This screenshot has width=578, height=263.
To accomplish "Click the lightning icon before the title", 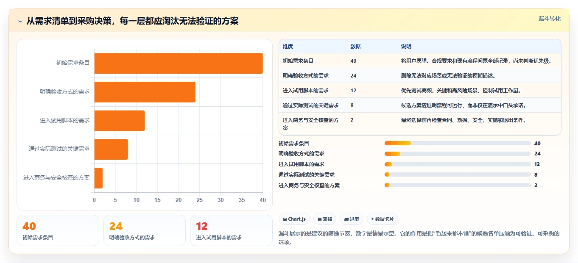I will point(20,21).
